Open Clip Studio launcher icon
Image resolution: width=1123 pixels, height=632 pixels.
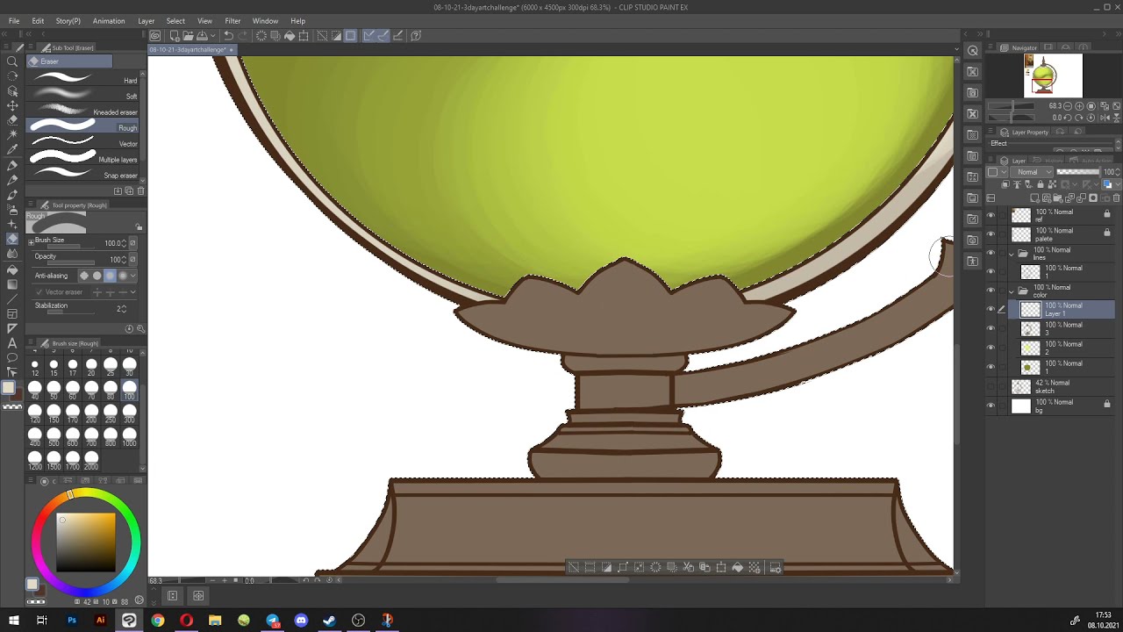click(154, 36)
